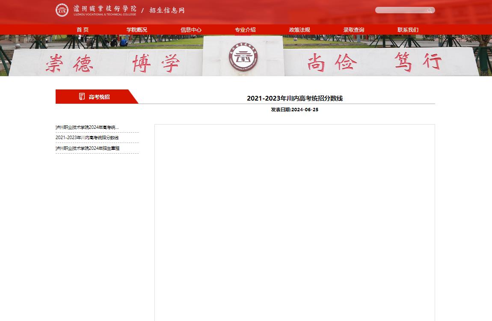Viewport: 492px width, 321px height.
Task: Select 信息中心 in the navigation bar
Action: tap(191, 30)
